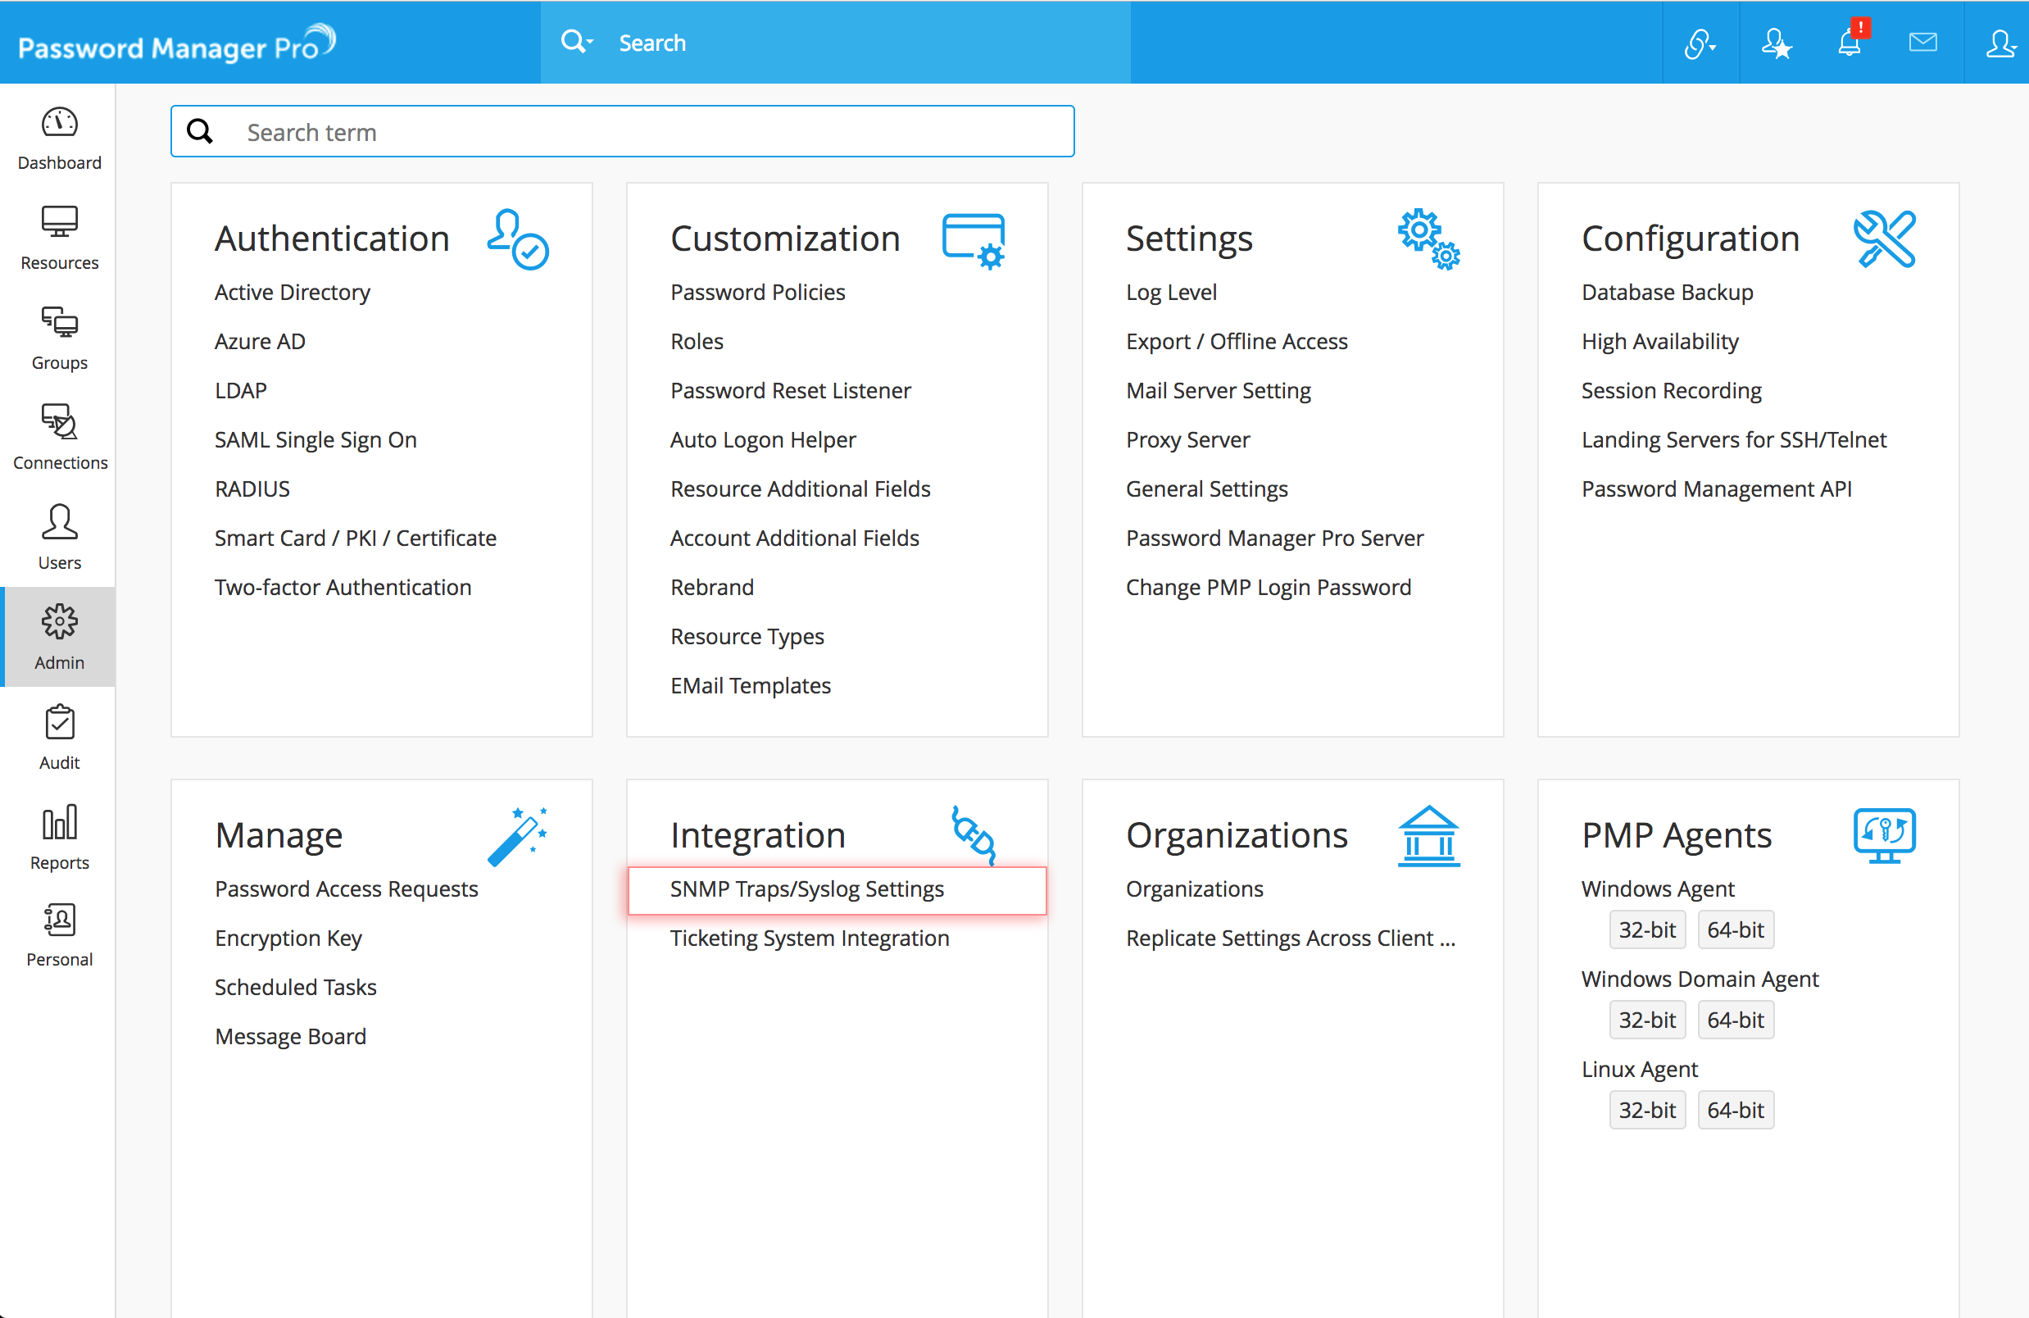Expand the header search type dropdown arrow
Image resolution: width=2029 pixels, height=1318 pixels.
click(x=590, y=41)
